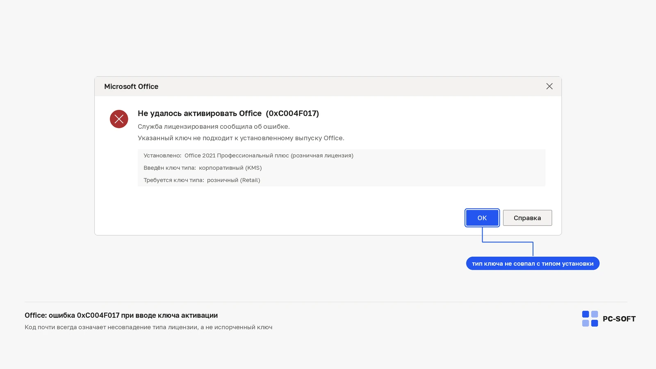Click the empty dialog title bar area

tap(348, 87)
